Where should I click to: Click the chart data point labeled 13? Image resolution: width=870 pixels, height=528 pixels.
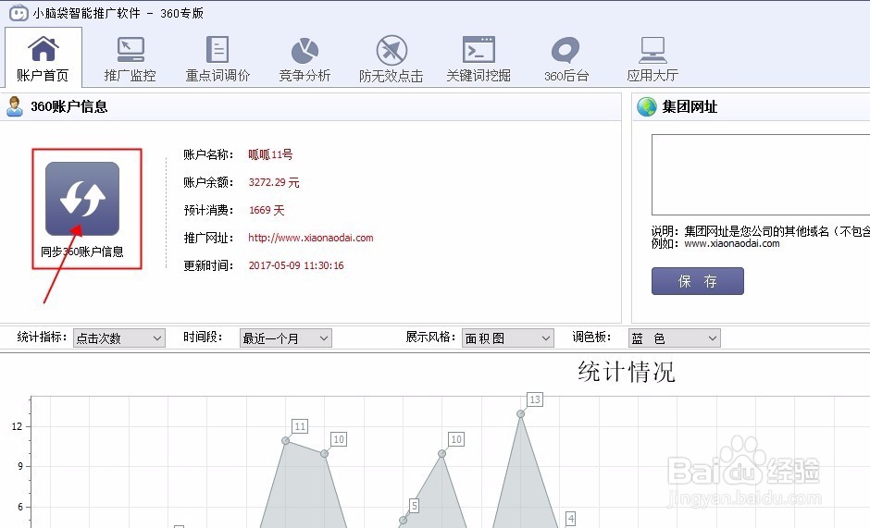[x=520, y=413]
